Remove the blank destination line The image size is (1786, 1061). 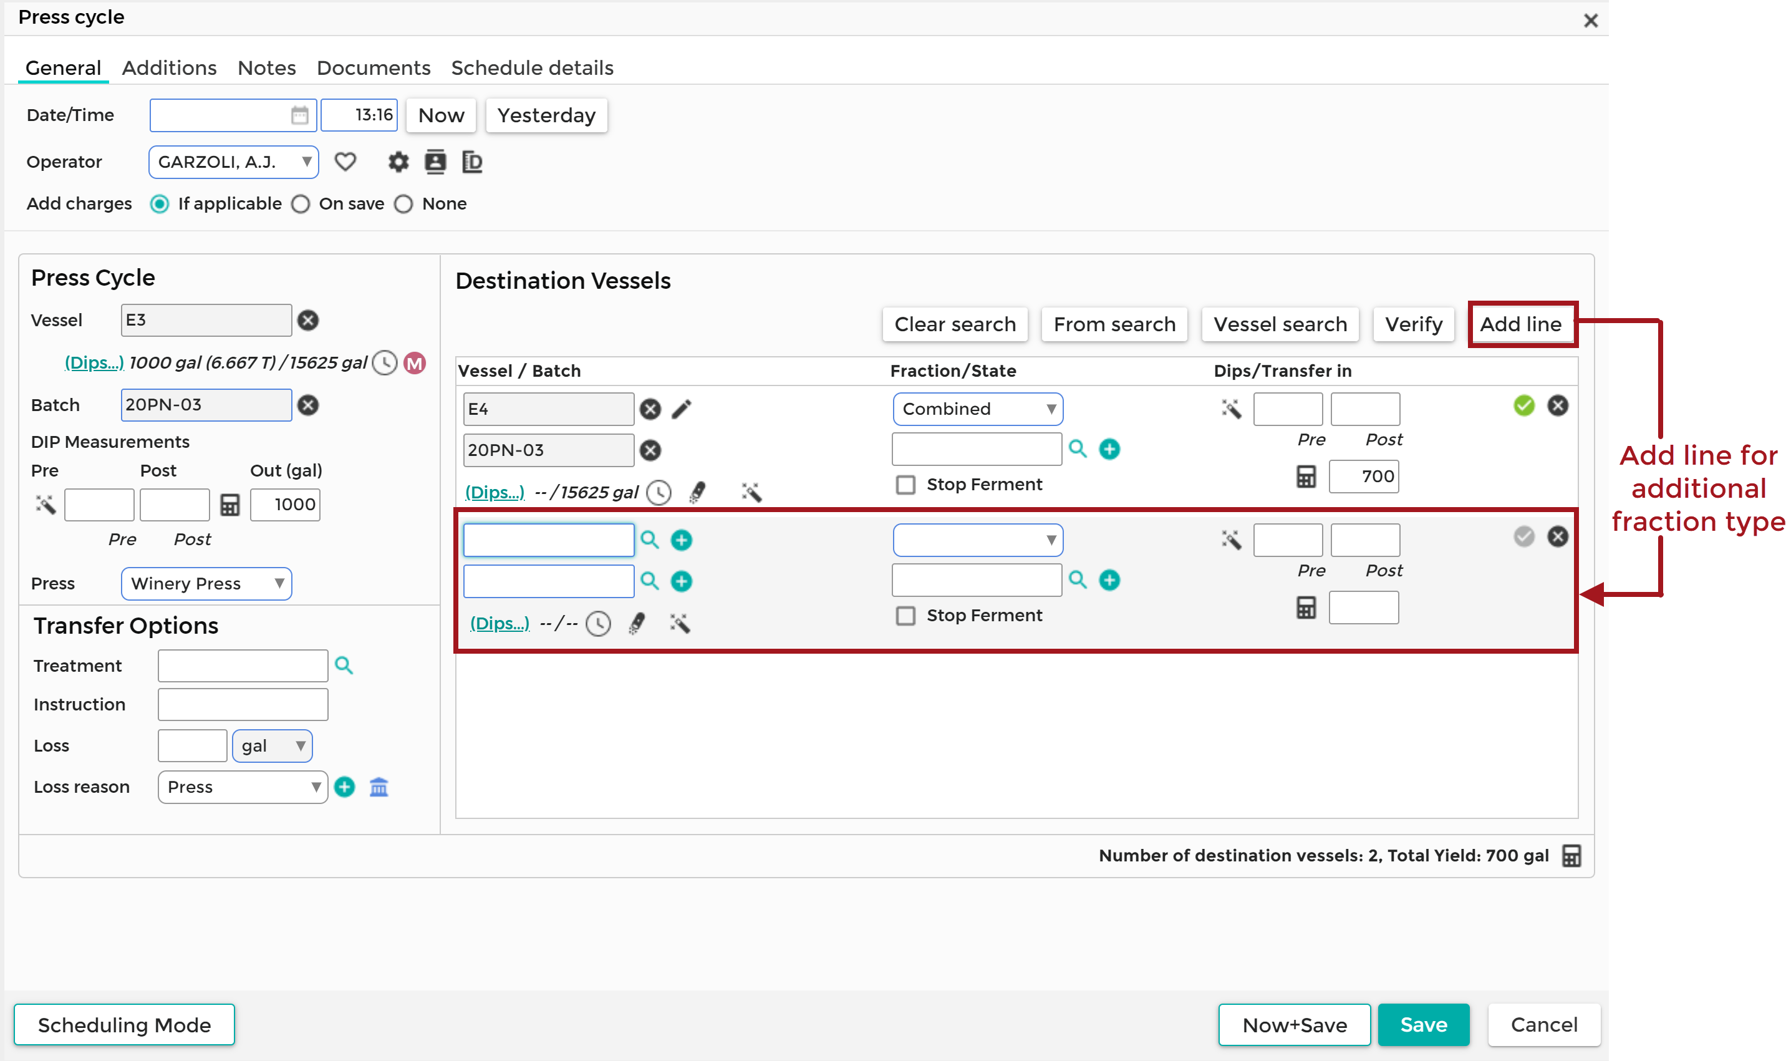tap(1558, 536)
